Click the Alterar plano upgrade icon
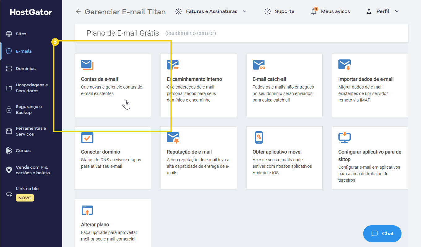The height and width of the screenshot is (247, 421). [x=87, y=210]
